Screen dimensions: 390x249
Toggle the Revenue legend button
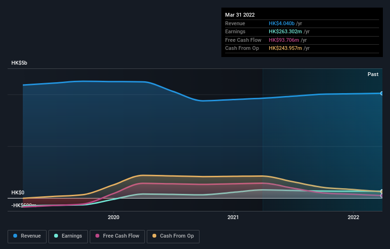[27, 236]
